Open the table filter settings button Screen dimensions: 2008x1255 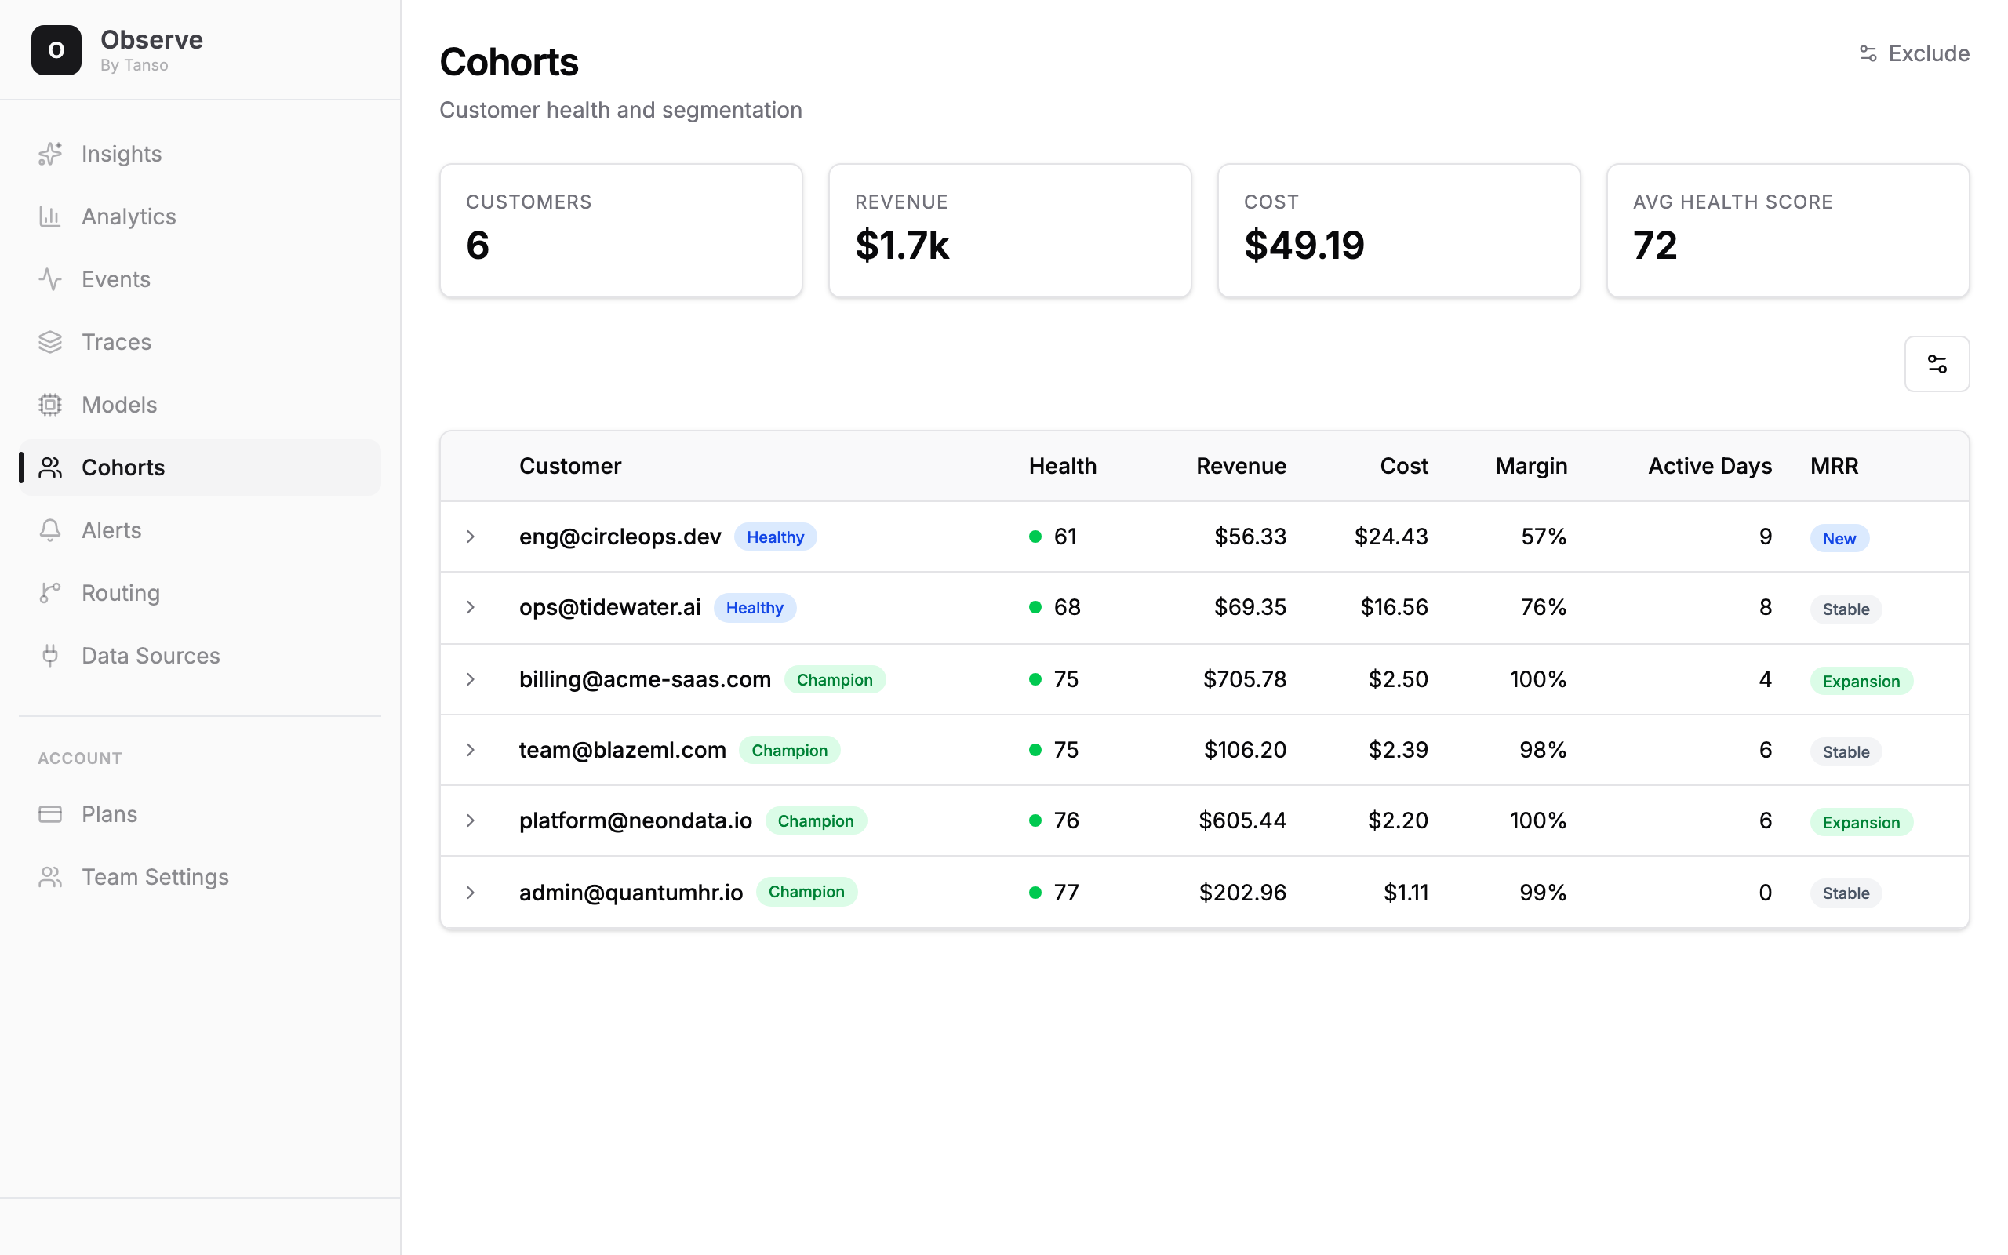point(1937,363)
